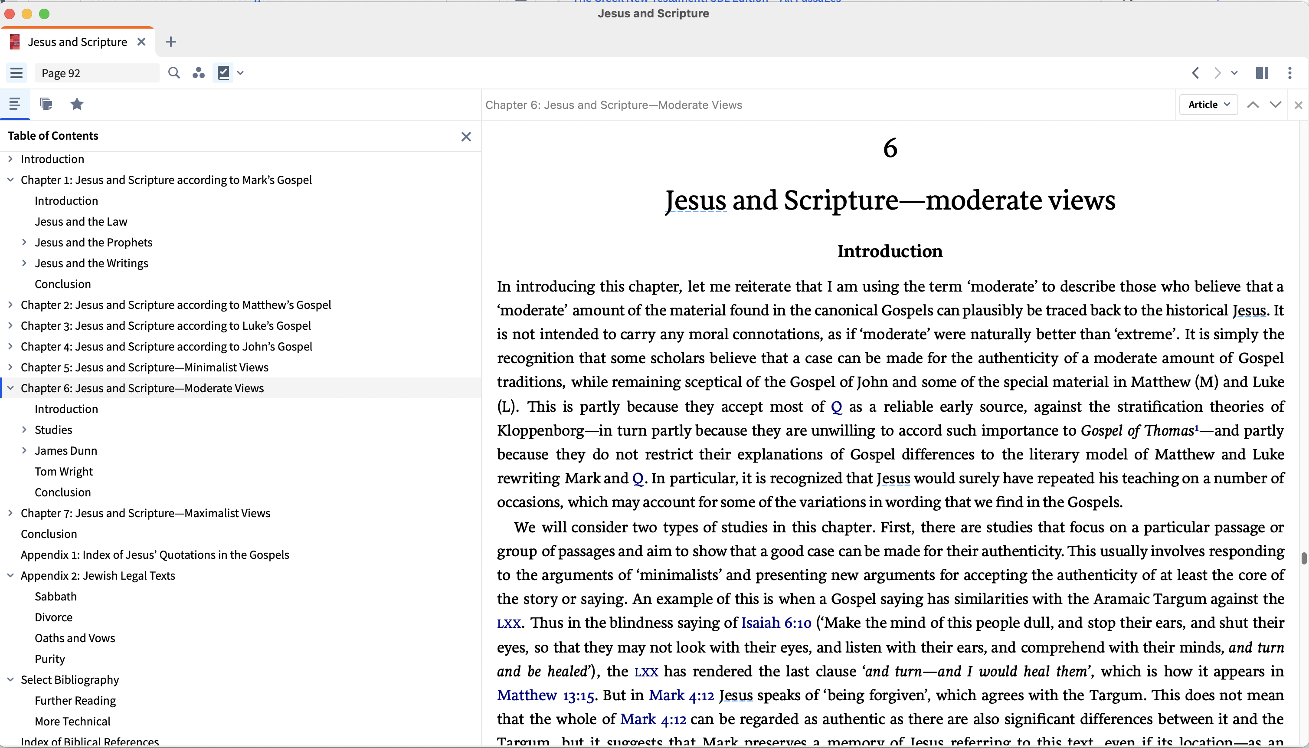Image resolution: width=1309 pixels, height=748 pixels.
Task: Select the Divorce entry
Action: 53,617
